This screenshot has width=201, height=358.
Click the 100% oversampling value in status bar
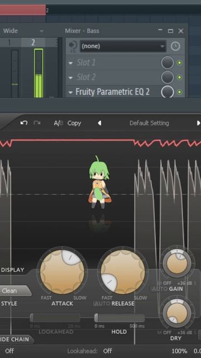pos(179,351)
